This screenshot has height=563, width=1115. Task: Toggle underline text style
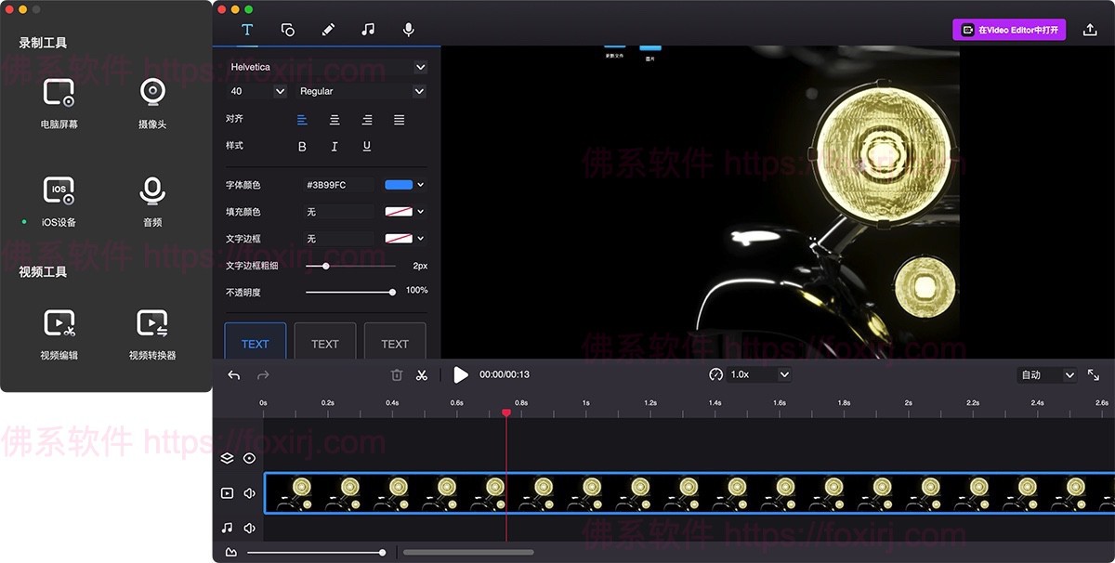click(x=366, y=146)
